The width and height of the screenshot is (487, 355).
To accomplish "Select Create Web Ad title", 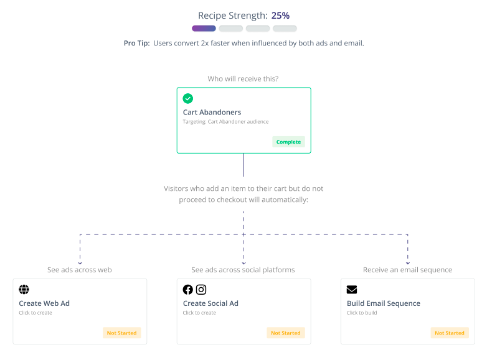I will click(x=44, y=303).
